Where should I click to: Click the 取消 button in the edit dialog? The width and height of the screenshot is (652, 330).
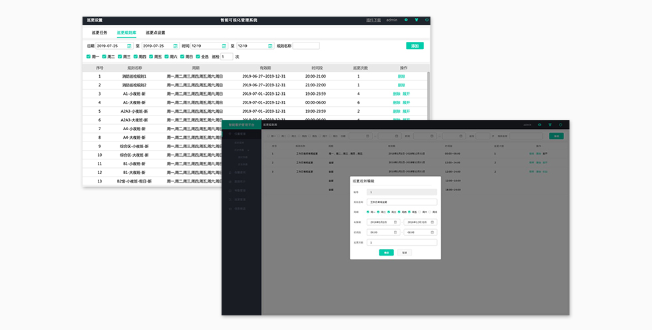pyautogui.click(x=405, y=252)
